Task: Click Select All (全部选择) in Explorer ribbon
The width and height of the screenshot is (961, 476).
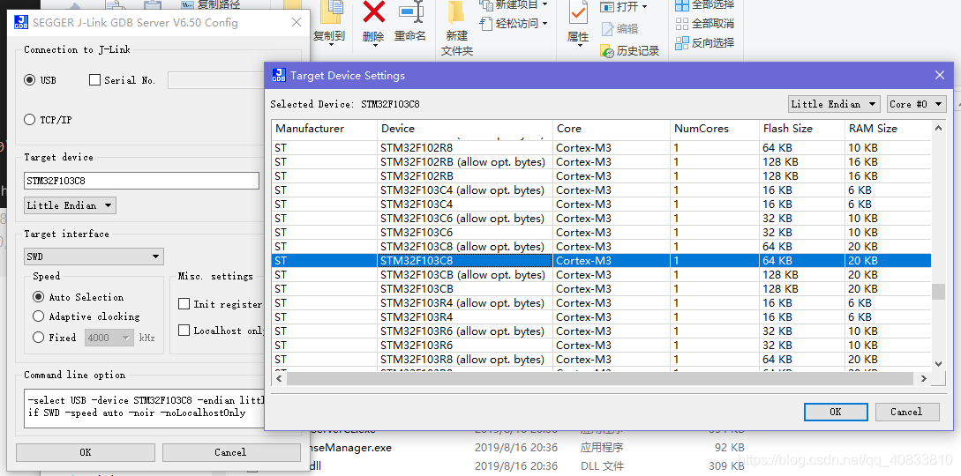Action: click(x=705, y=5)
